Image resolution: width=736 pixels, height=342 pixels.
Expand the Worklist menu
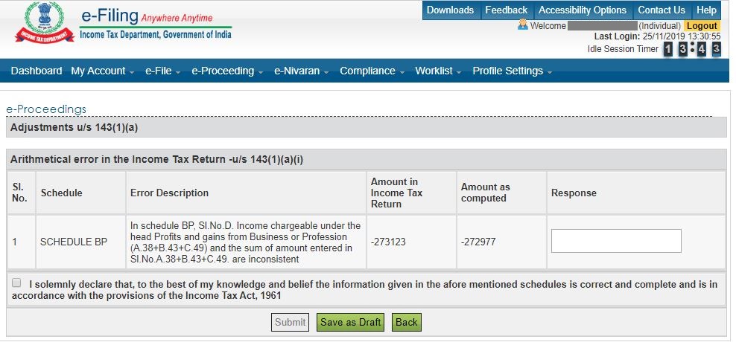tap(438, 71)
